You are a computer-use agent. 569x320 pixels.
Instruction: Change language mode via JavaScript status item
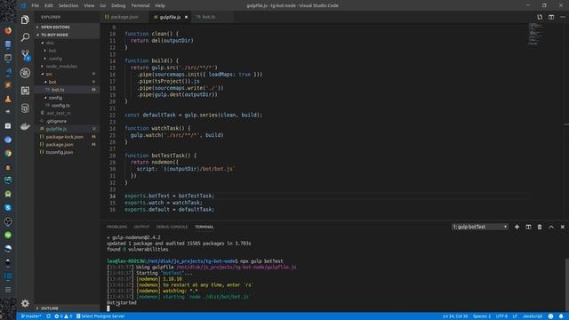click(x=533, y=316)
